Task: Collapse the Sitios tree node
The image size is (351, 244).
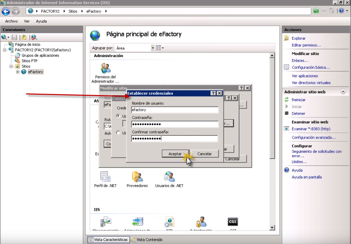Action: pyautogui.click(x=11, y=66)
